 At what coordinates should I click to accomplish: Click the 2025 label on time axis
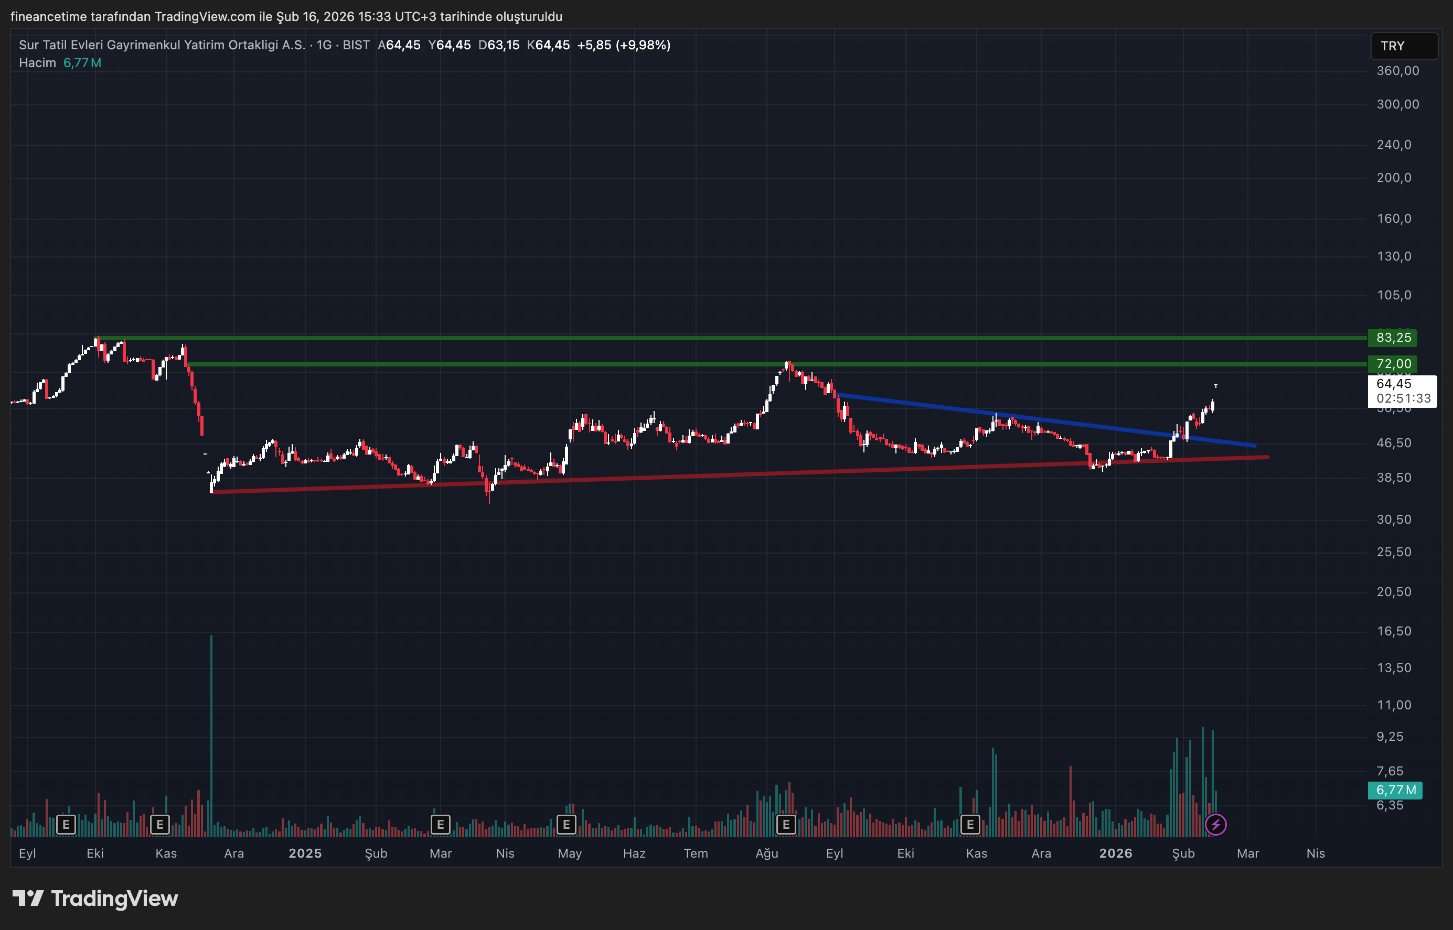pos(305,853)
